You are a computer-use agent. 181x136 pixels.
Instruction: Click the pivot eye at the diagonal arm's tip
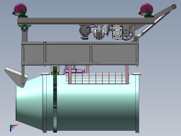(174, 6)
